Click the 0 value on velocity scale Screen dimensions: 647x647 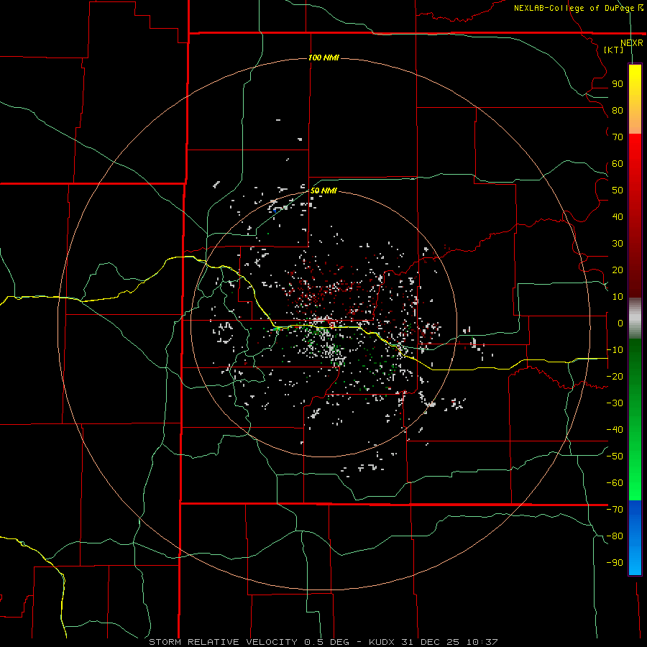point(620,323)
